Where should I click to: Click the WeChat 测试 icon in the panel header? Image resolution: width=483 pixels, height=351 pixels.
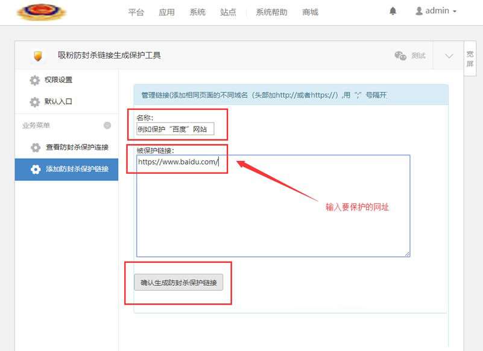(x=400, y=55)
